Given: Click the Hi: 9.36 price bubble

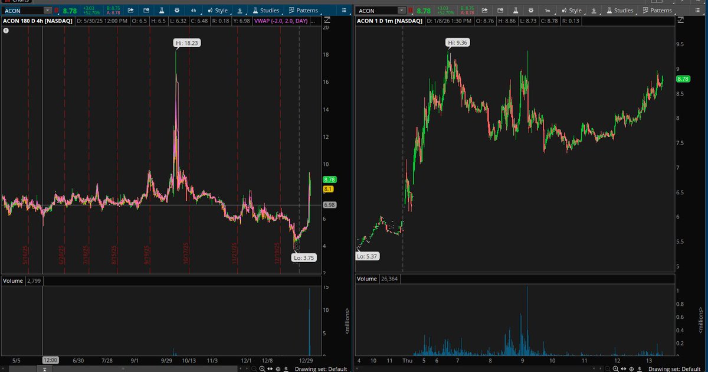Looking at the screenshot, I should tap(458, 43).
